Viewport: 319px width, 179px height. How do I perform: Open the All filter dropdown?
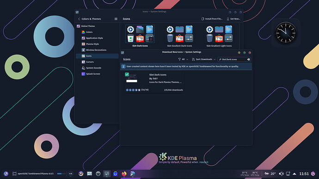(183, 60)
